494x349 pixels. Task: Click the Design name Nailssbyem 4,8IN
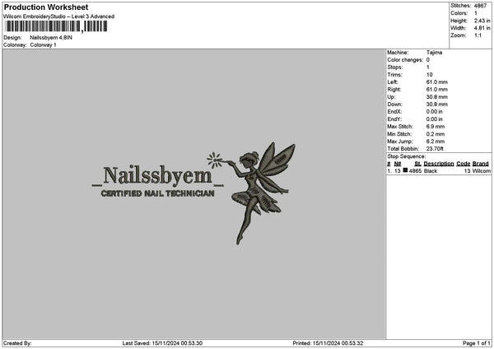[51, 38]
